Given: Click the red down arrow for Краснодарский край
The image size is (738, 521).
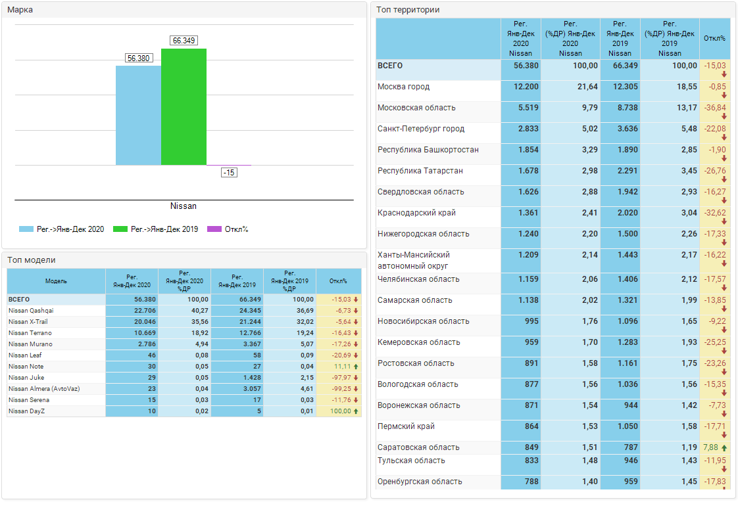Looking at the screenshot, I should pyautogui.click(x=724, y=221).
